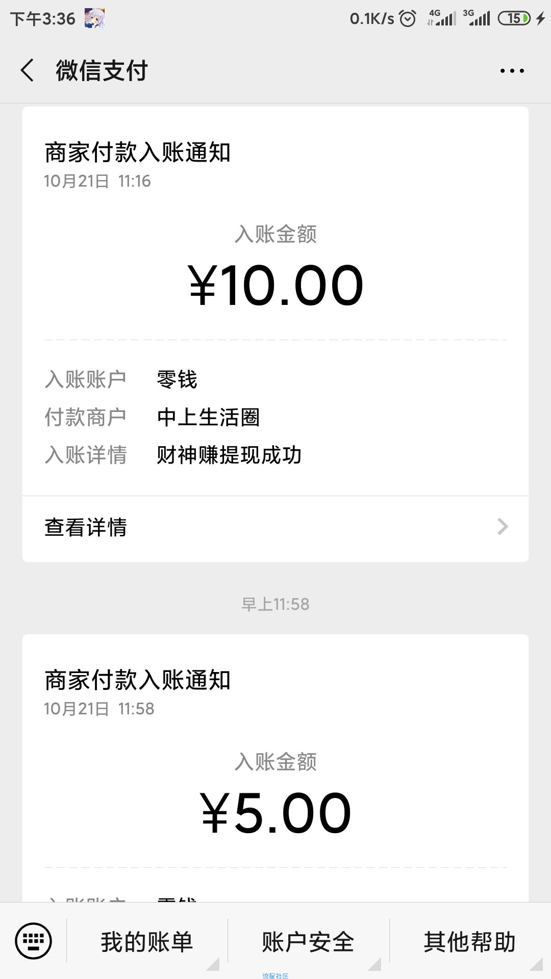Viewport: 551px width, 979px height.
Task: Tap the alarm clock status icon
Action: [408, 19]
